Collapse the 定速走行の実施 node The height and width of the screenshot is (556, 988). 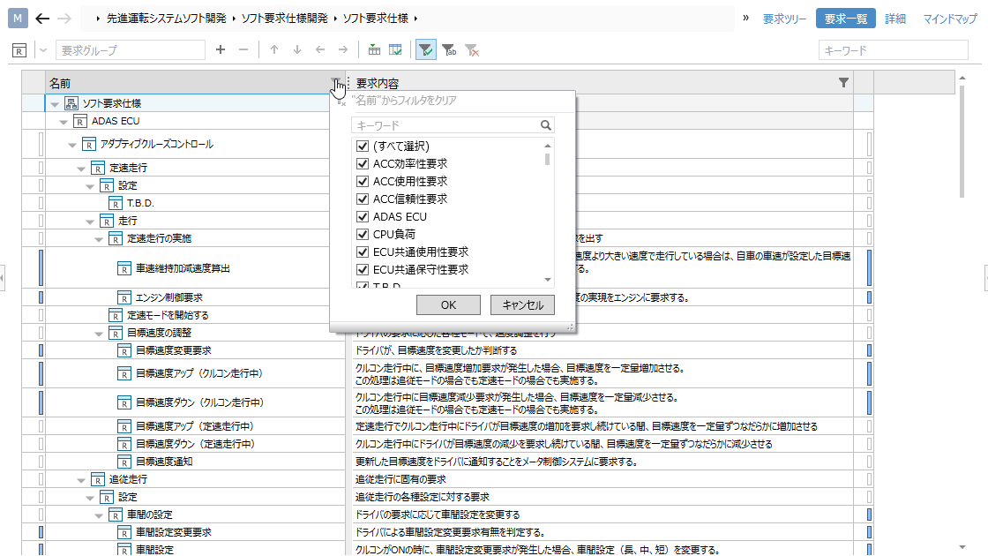[x=99, y=239]
